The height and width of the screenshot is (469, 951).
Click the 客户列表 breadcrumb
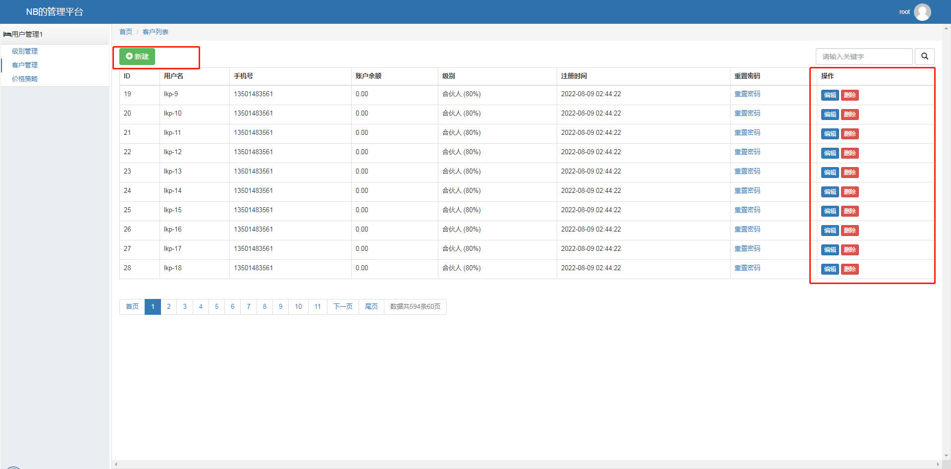[x=156, y=32]
